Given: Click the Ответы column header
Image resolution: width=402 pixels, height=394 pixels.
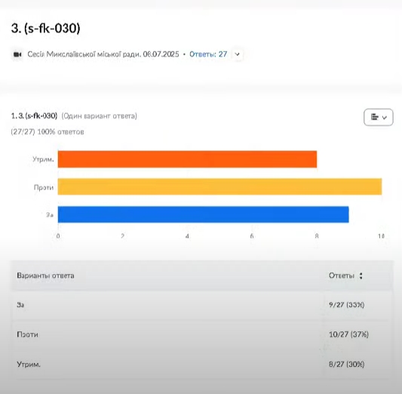Looking at the screenshot, I should [341, 275].
